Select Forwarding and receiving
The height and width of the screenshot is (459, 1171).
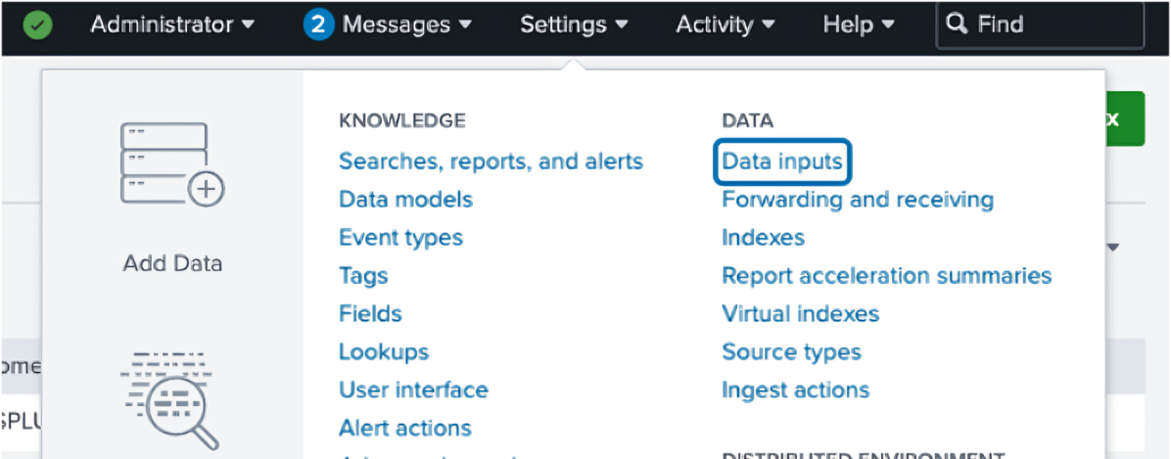tap(857, 200)
